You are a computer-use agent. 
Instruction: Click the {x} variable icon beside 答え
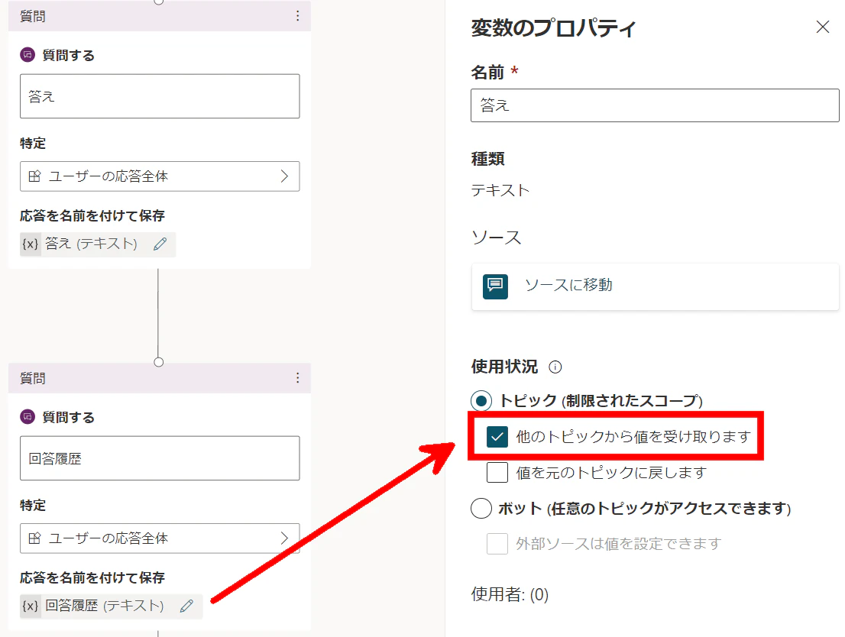(31, 244)
